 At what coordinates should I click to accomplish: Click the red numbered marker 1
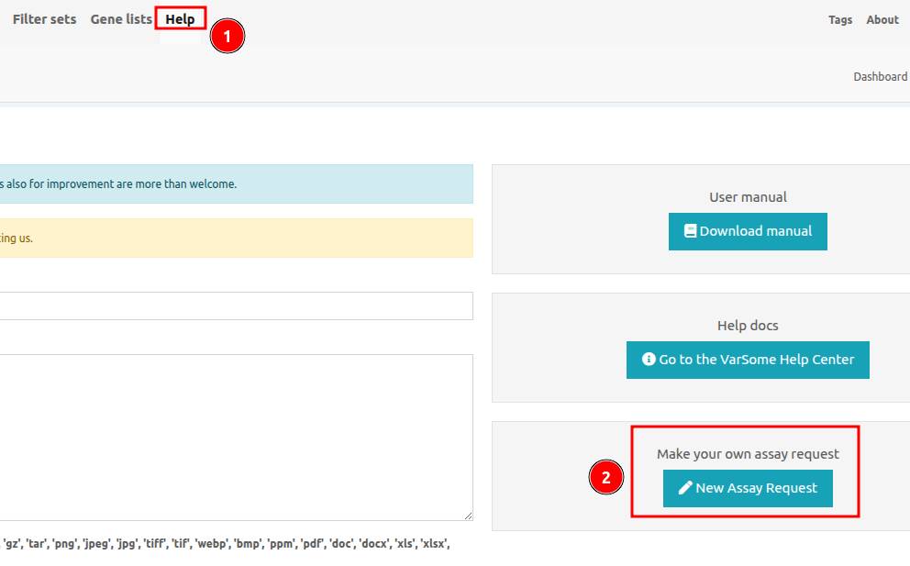click(x=227, y=37)
